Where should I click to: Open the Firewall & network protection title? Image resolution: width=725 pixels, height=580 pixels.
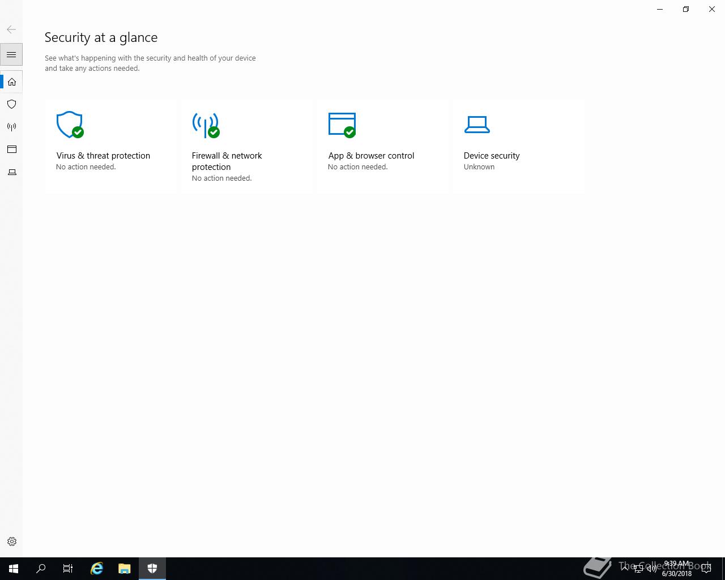pos(227,161)
